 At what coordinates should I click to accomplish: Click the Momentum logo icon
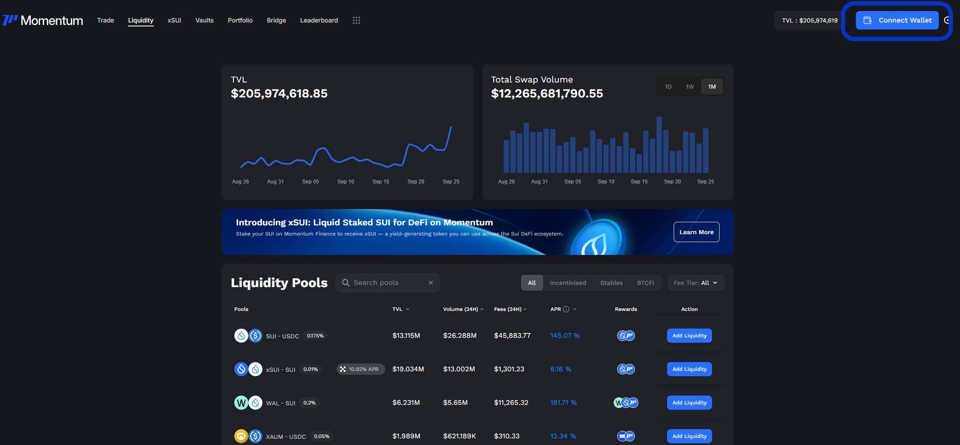coord(11,20)
